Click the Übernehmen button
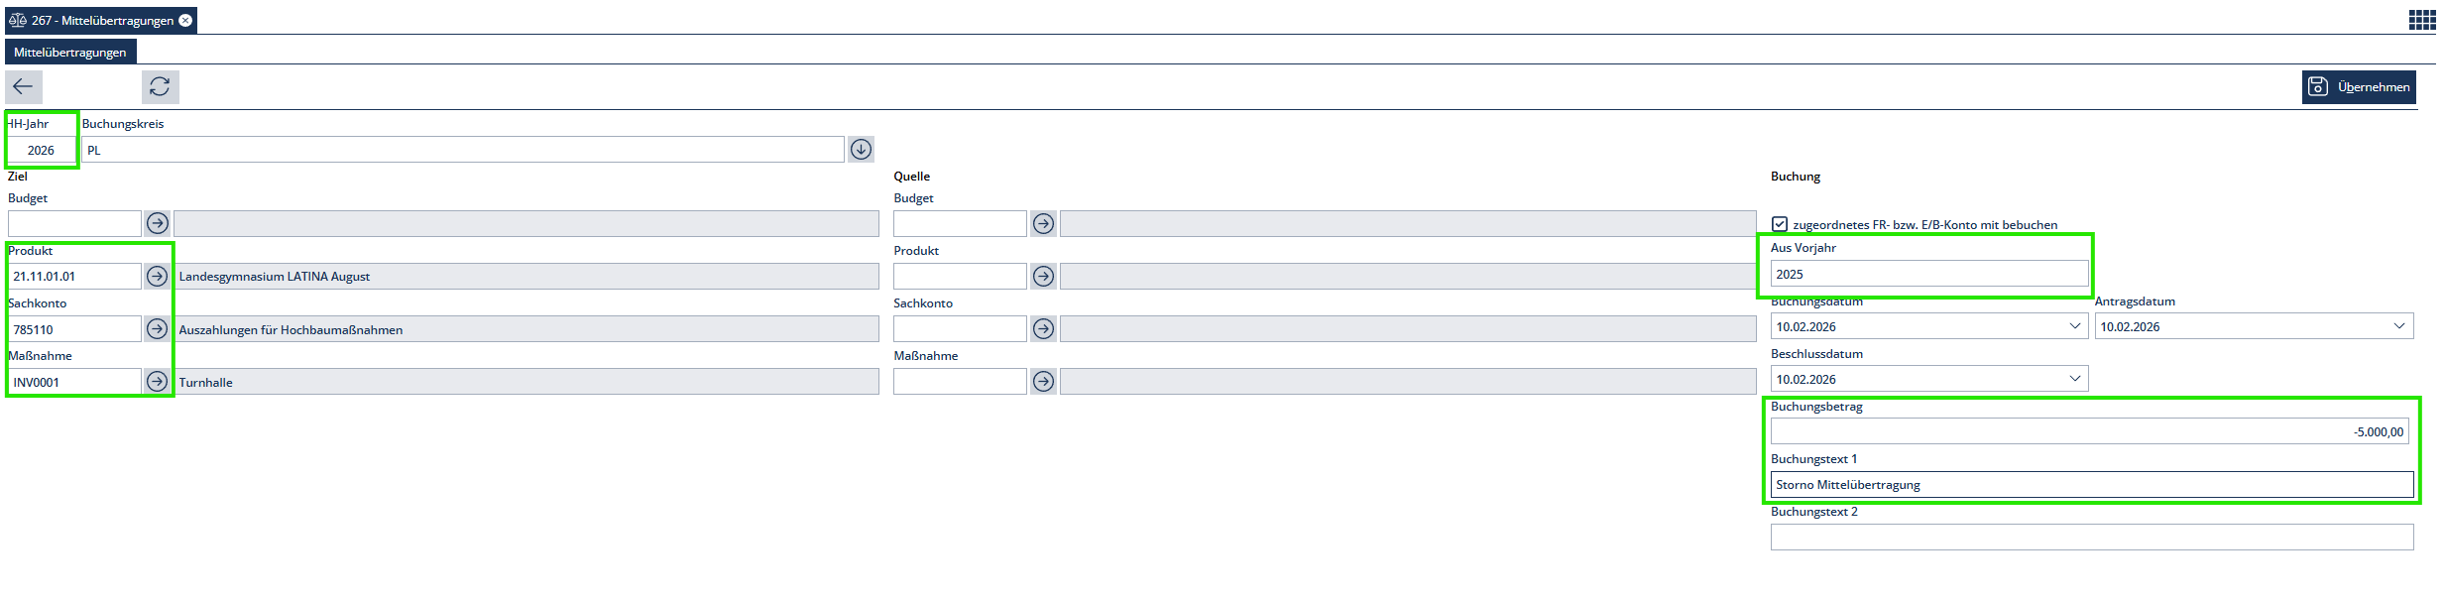The width and height of the screenshot is (2444, 602). tap(2359, 87)
